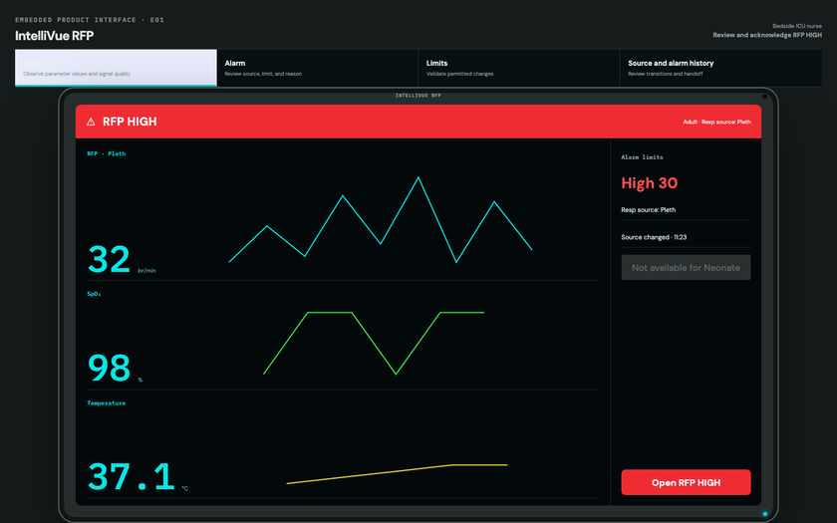This screenshot has width=837, height=523.
Task: Click the cyan RFP waveform trace
Action: pyautogui.click(x=381, y=219)
